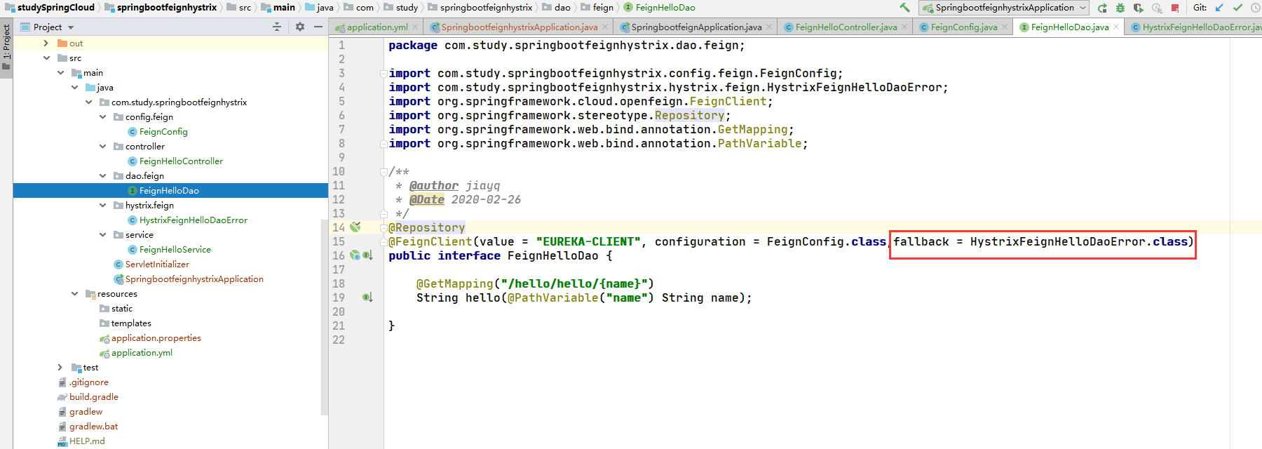Screen dimensions: 1262x449
Task: Hide the Project tool window
Action: (318, 27)
